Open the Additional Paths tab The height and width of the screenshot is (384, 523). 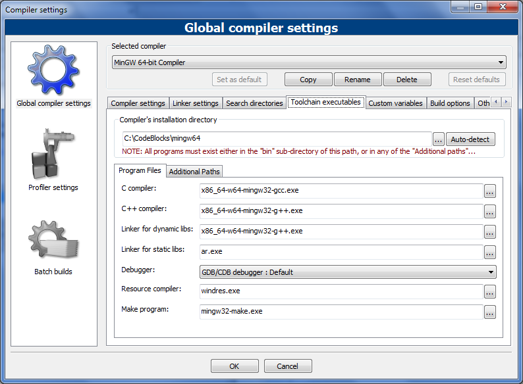(194, 172)
